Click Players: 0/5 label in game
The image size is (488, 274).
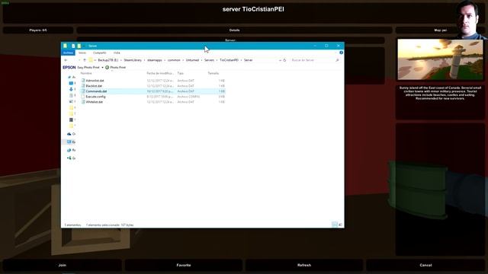point(38,30)
